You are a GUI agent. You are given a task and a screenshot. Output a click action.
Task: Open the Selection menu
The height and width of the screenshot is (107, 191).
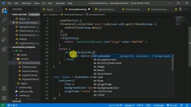click(x=26, y=3)
